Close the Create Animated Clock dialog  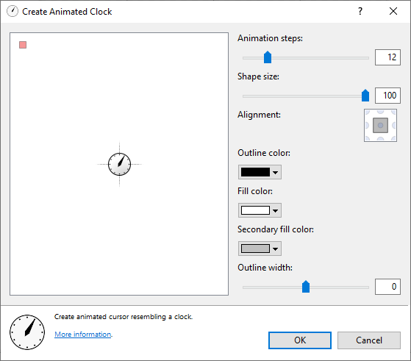393,11
